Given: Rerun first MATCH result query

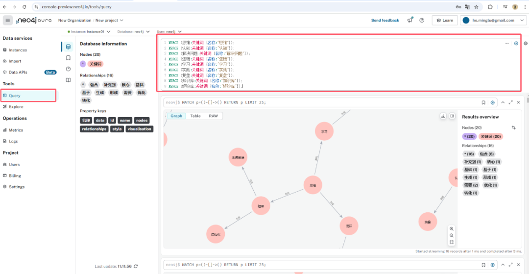Looking at the screenshot, I should click(x=493, y=102).
